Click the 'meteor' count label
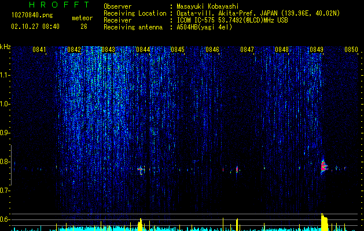Screen dimensions: 364x231 pyautogui.click(x=82, y=18)
